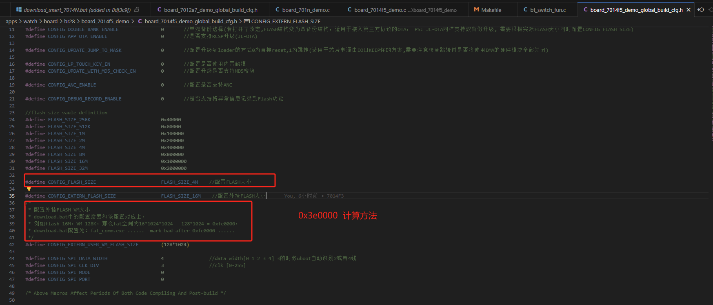Click the value '0x80000' on line 25
This screenshot has width=713, height=305.
point(171,127)
